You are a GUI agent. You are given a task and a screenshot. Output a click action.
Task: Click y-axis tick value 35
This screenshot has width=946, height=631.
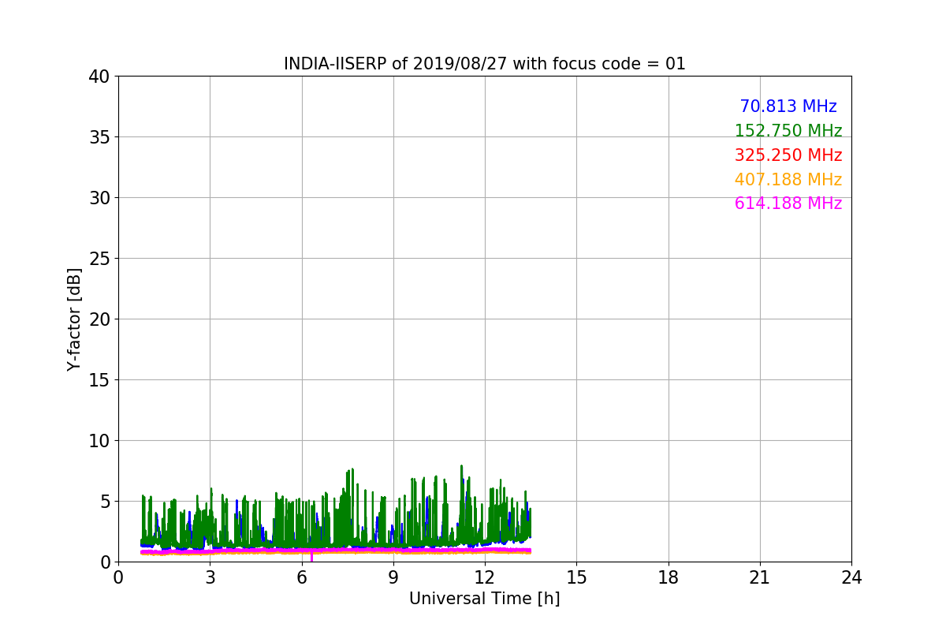click(x=99, y=137)
